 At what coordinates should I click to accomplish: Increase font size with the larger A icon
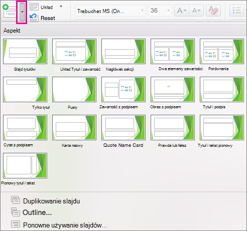tap(182, 11)
